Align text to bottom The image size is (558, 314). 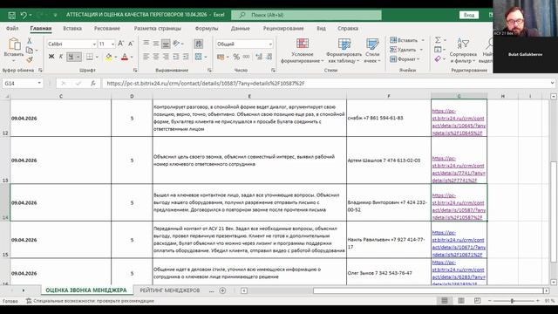(166, 44)
